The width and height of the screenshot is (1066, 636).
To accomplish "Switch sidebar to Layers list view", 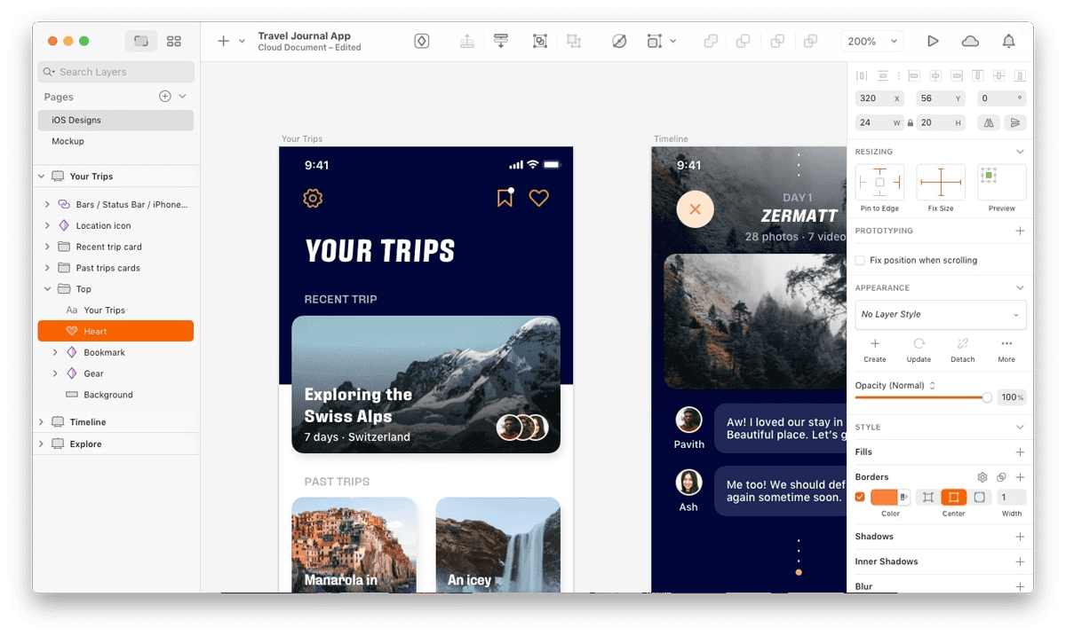I will click(x=141, y=41).
